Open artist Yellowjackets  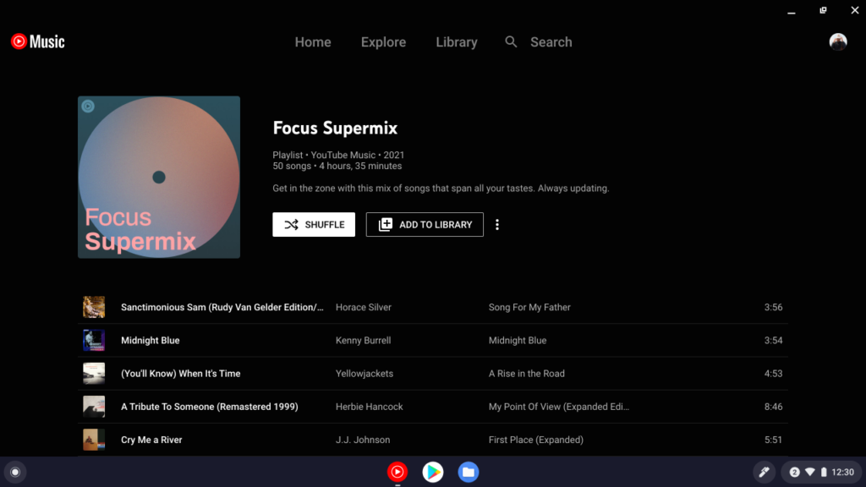click(364, 373)
